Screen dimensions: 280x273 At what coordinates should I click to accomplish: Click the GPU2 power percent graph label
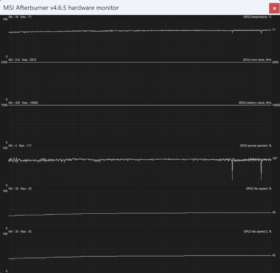click(255, 146)
